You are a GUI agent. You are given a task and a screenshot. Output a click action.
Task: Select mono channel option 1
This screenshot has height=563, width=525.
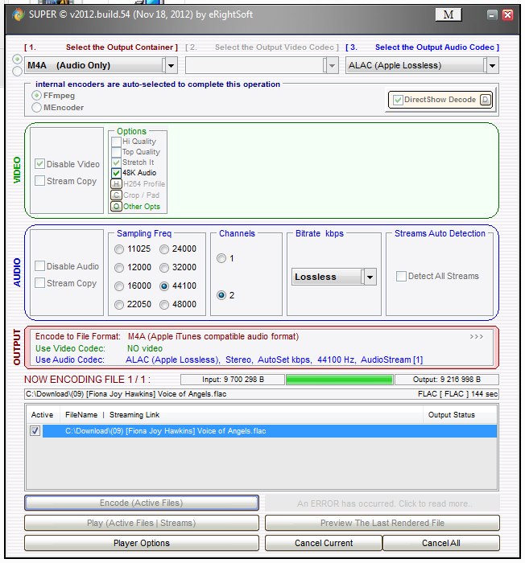tap(221, 259)
